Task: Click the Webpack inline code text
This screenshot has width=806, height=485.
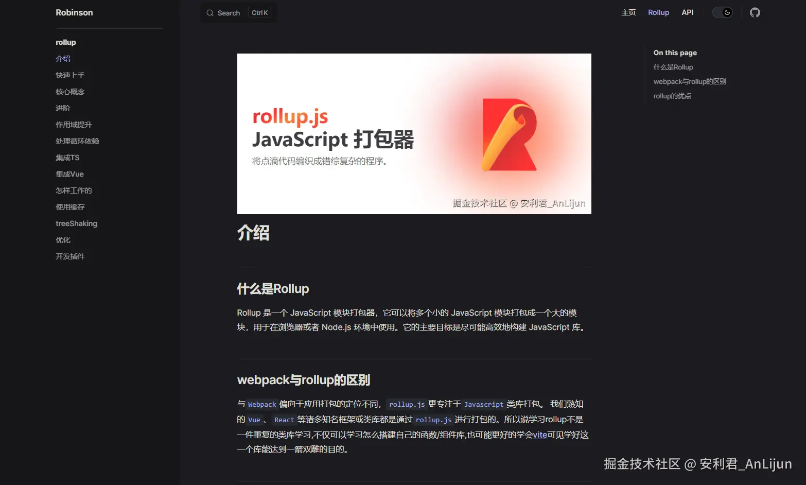Action: (x=262, y=405)
